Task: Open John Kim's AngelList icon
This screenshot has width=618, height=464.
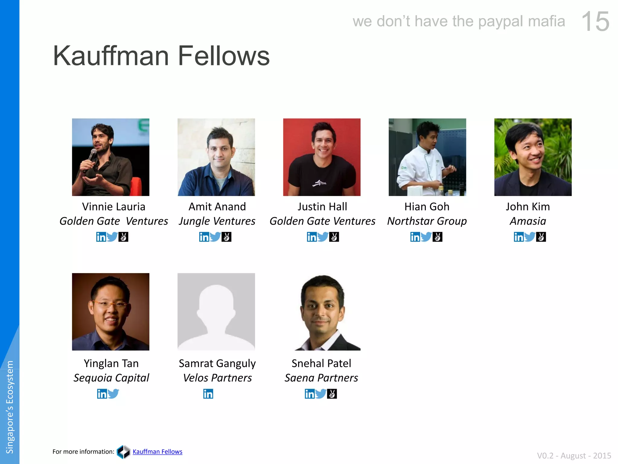Action: 541,237
